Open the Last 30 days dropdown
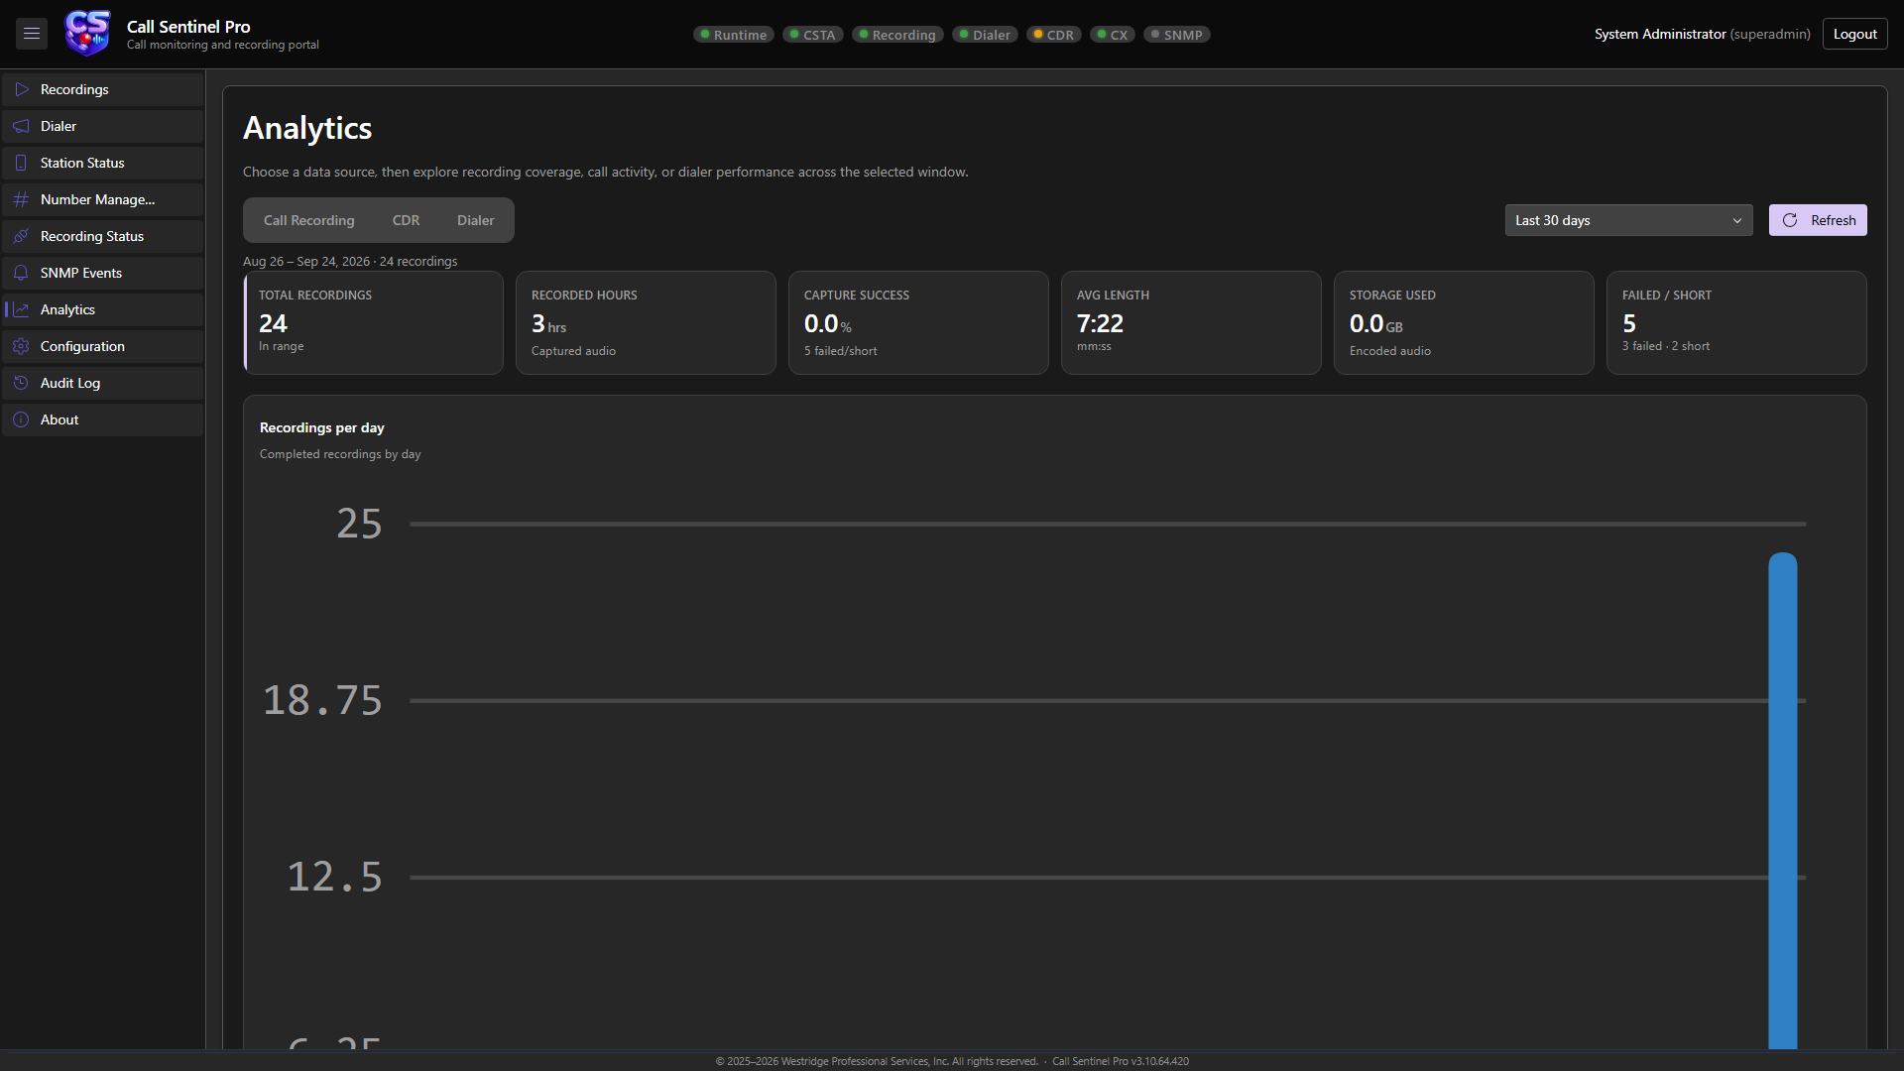 [1628, 220]
